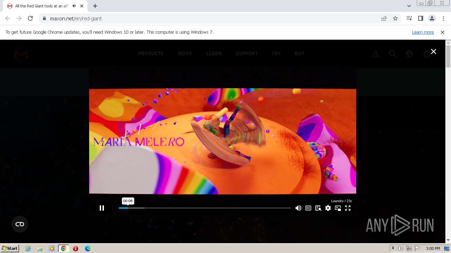Image resolution: width=451 pixels, height=253 pixels.
Task: Seek along the video progress bar
Action: [x=205, y=208]
